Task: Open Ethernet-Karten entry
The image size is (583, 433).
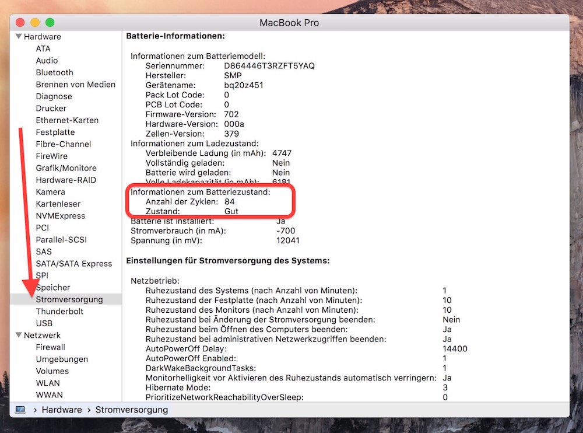Action: coord(67,120)
